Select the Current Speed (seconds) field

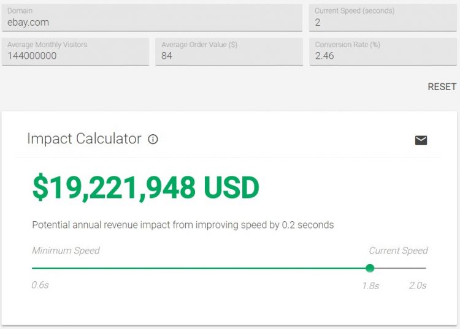(x=383, y=18)
